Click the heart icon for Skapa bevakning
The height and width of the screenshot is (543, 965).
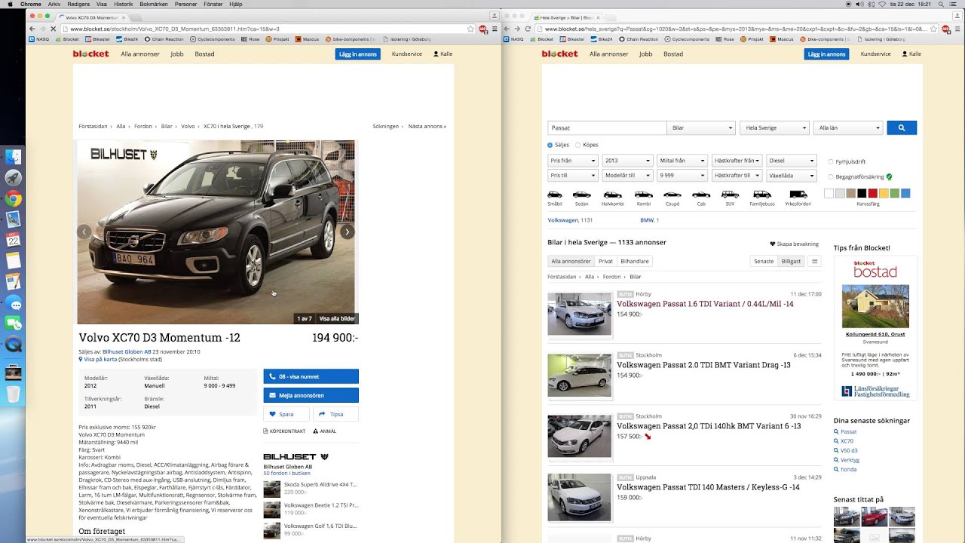coord(772,244)
